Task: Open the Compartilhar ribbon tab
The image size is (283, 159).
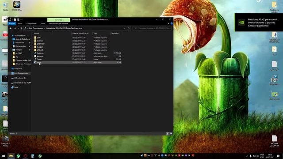Action: pyautogui.click(x=31, y=23)
